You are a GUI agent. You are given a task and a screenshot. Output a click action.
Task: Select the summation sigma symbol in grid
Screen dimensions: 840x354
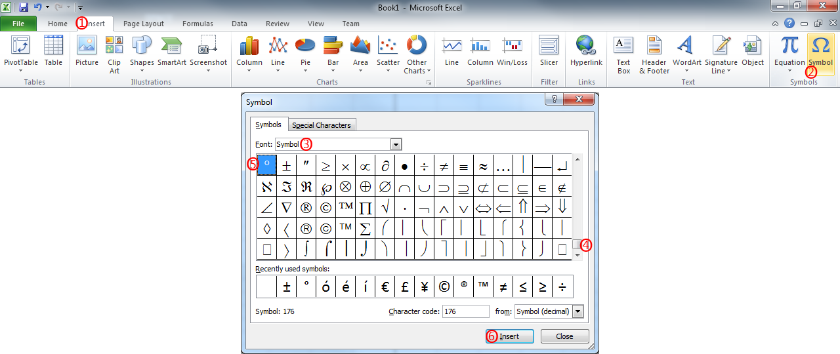click(366, 228)
